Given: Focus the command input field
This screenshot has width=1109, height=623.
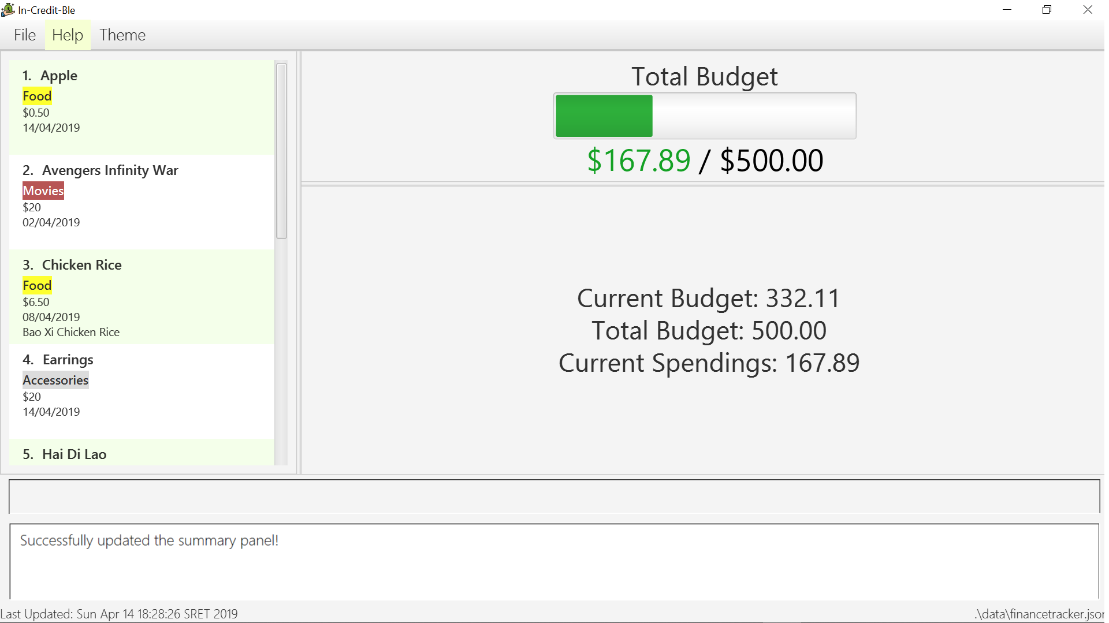Looking at the screenshot, I should pyautogui.click(x=554, y=497).
